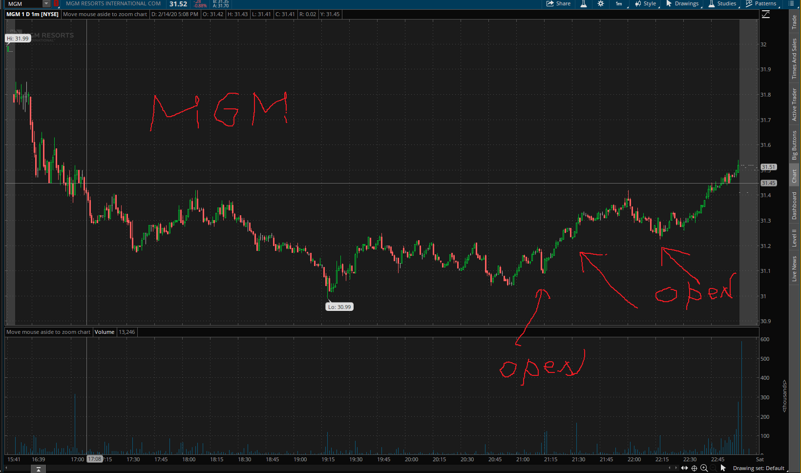This screenshot has width=801, height=473.
Task: Open the Dashboard side tab
Action: pos(794,206)
